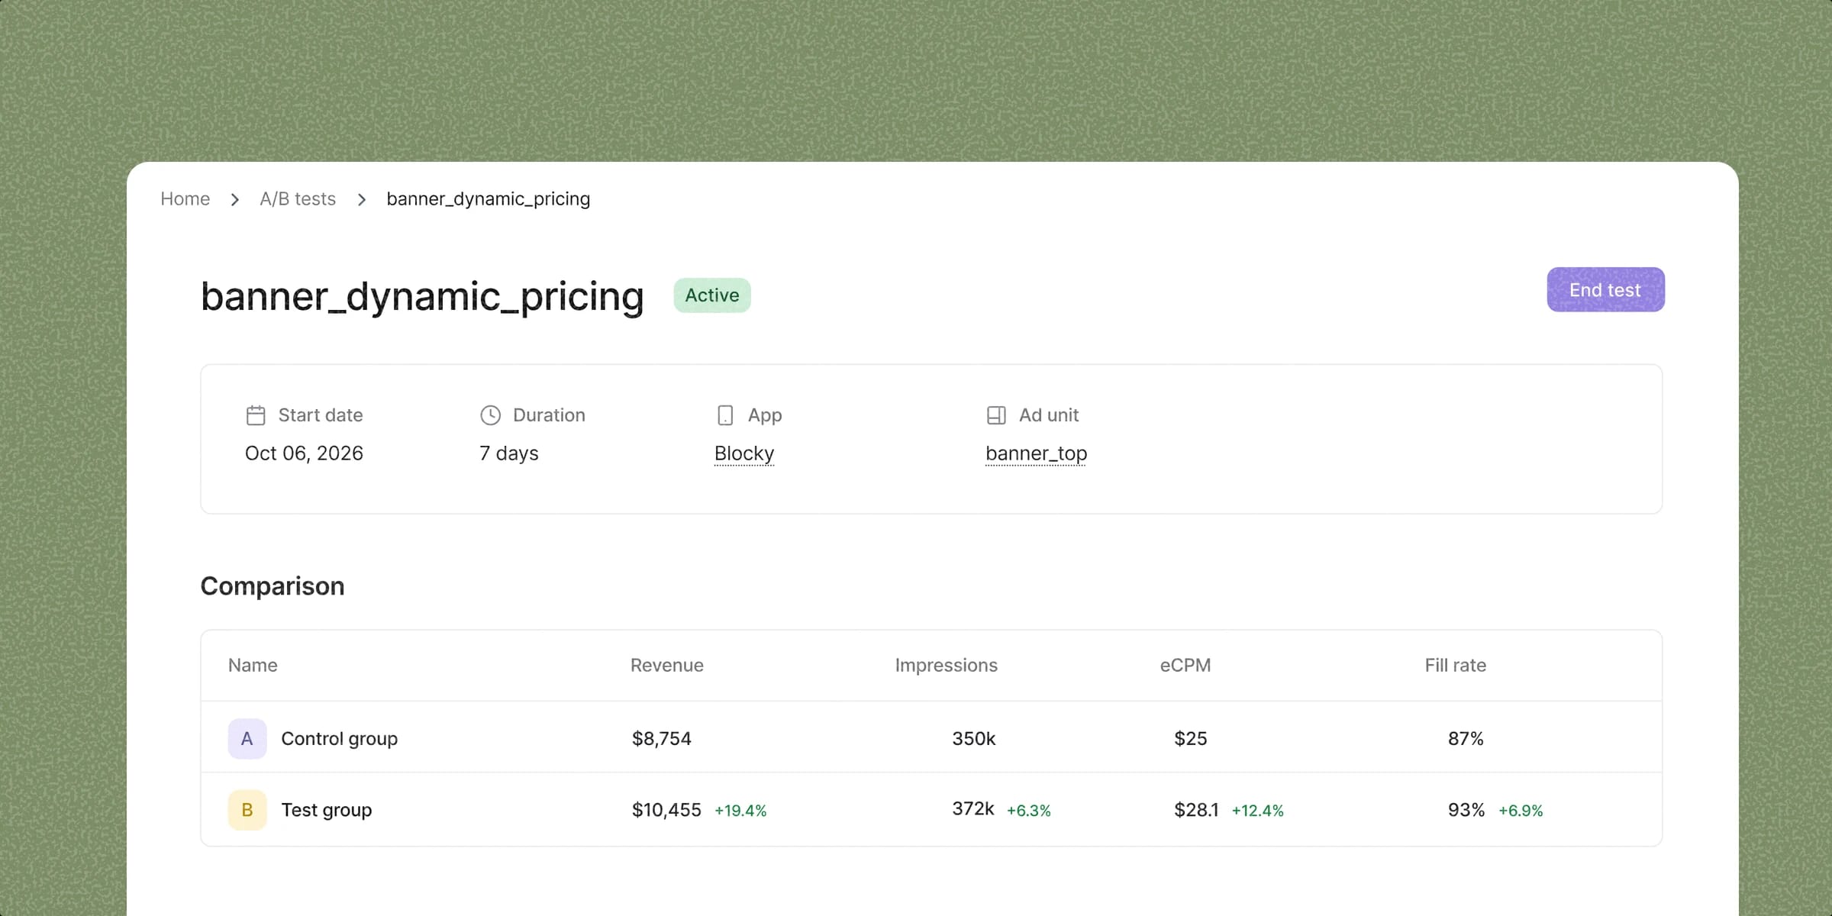Open the Blocky app link
Screen dimensions: 1832x916
pyautogui.click(x=744, y=453)
